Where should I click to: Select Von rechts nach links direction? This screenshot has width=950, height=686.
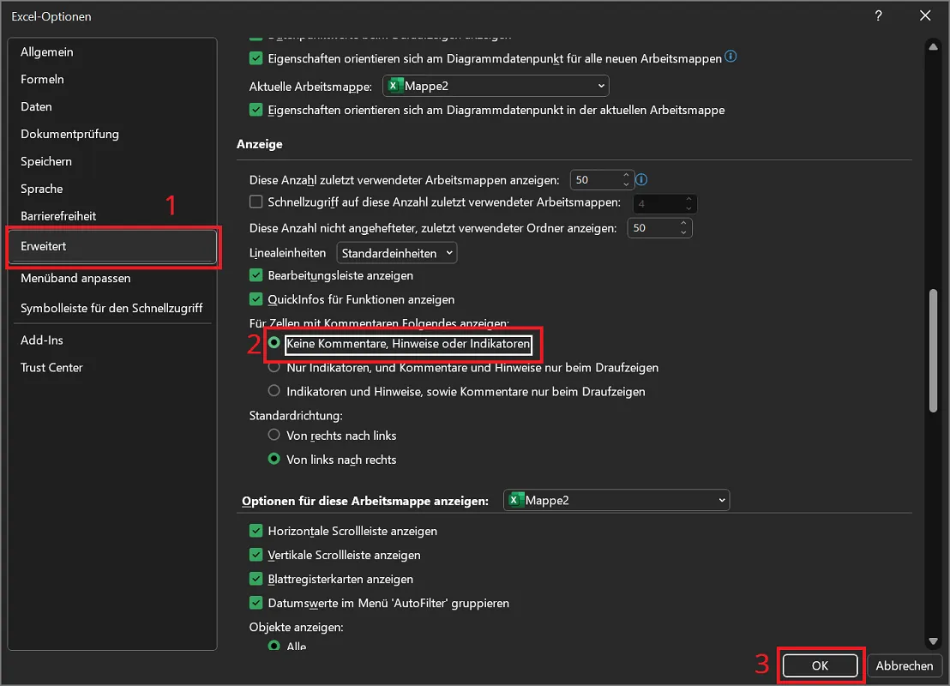pos(274,436)
